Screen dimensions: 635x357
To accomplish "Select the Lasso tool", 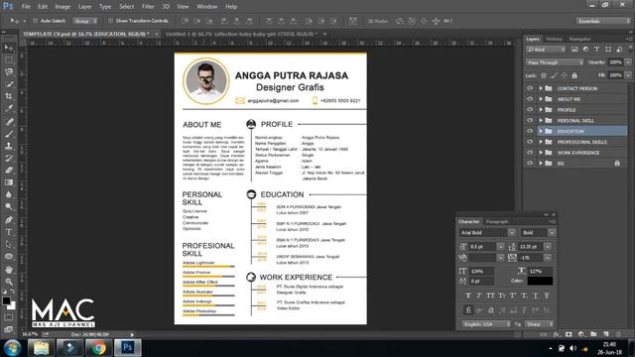I will click(x=9, y=72).
